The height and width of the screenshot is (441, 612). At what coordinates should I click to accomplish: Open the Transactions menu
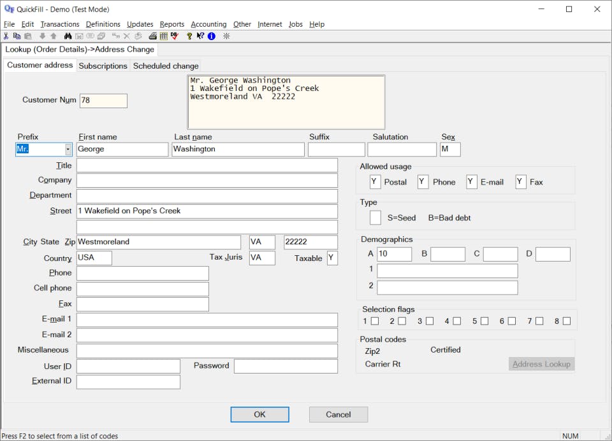click(x=60, y=24)
